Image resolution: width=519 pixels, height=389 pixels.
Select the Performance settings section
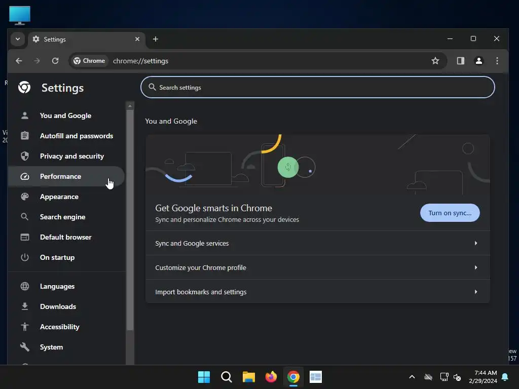(x=65, y=176)
